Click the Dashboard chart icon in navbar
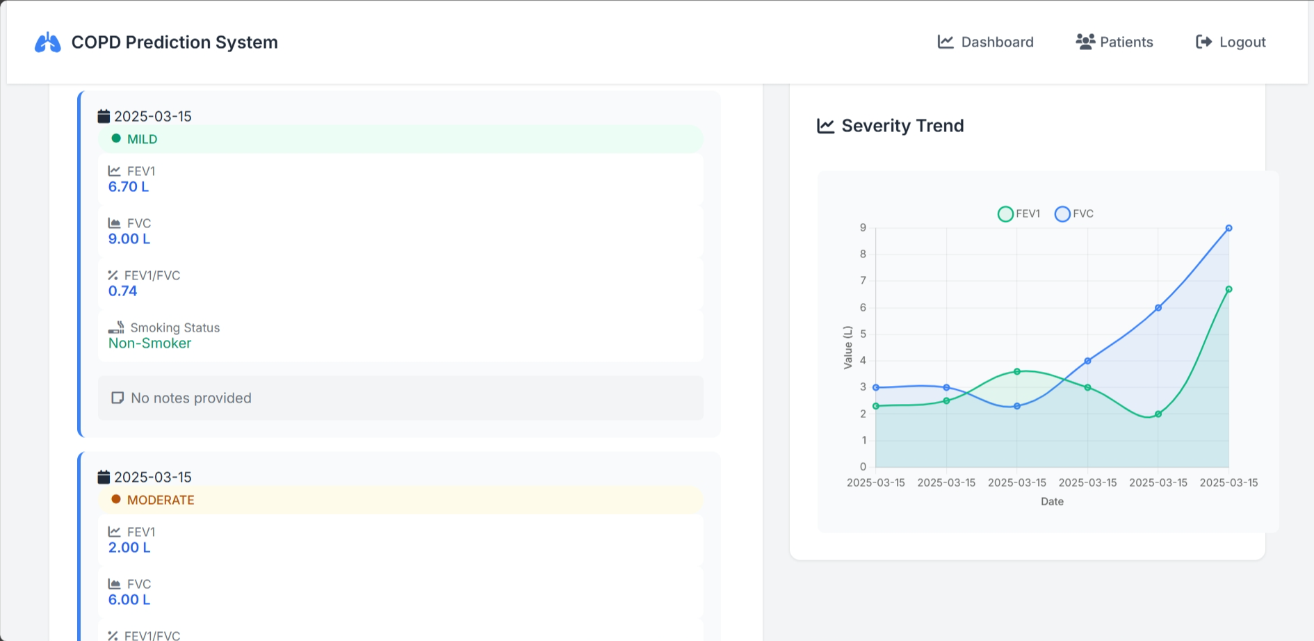 click(945, 42)
